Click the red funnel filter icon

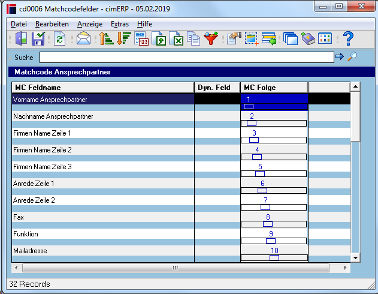click(x=211, y=38)
